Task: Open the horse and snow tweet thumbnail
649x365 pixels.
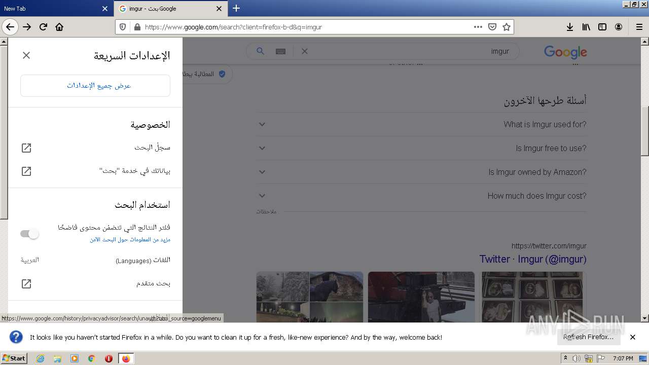Action: [310, 297]
